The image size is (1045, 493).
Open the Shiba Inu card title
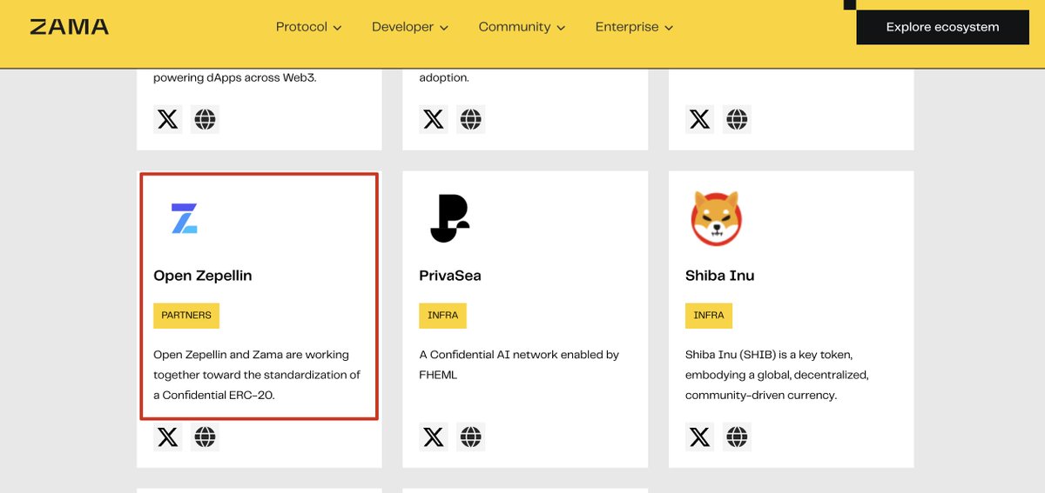point(720,276)
